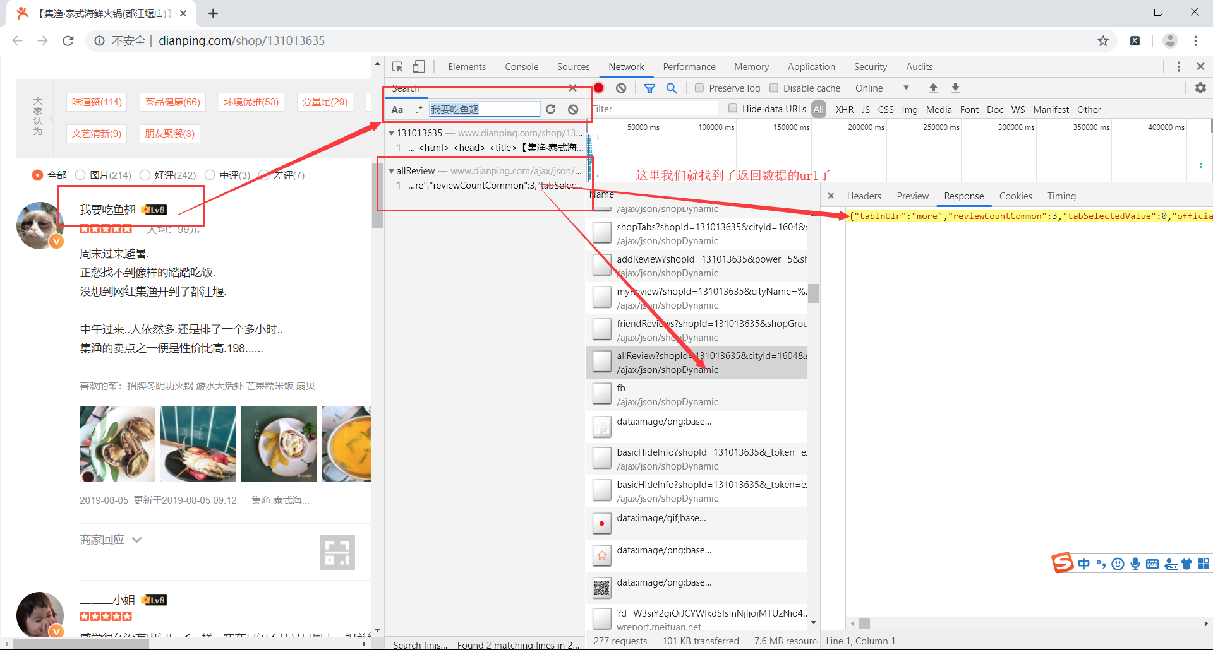This screenshot has height=650, width=1213.
Task: Refresh the search results icon
Action: (x=551, y=109)
